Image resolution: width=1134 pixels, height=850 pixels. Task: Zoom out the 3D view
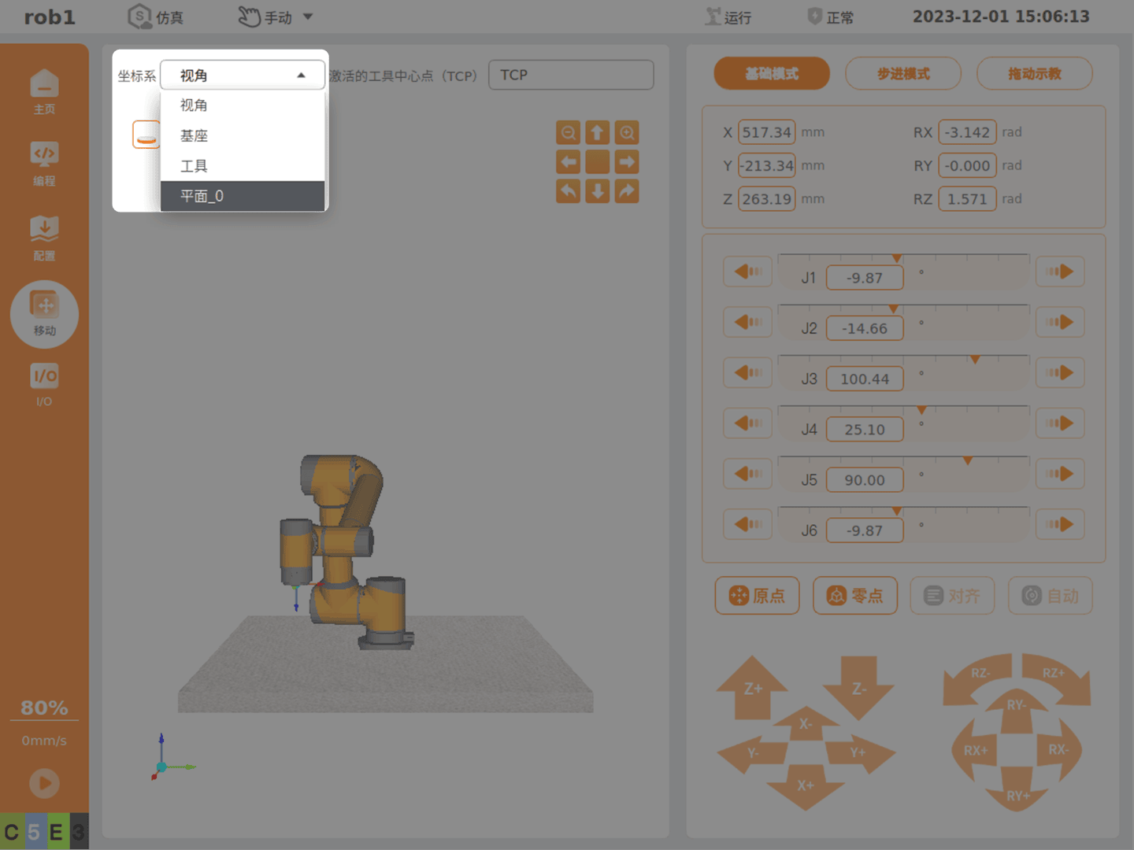tap(568, 132)
